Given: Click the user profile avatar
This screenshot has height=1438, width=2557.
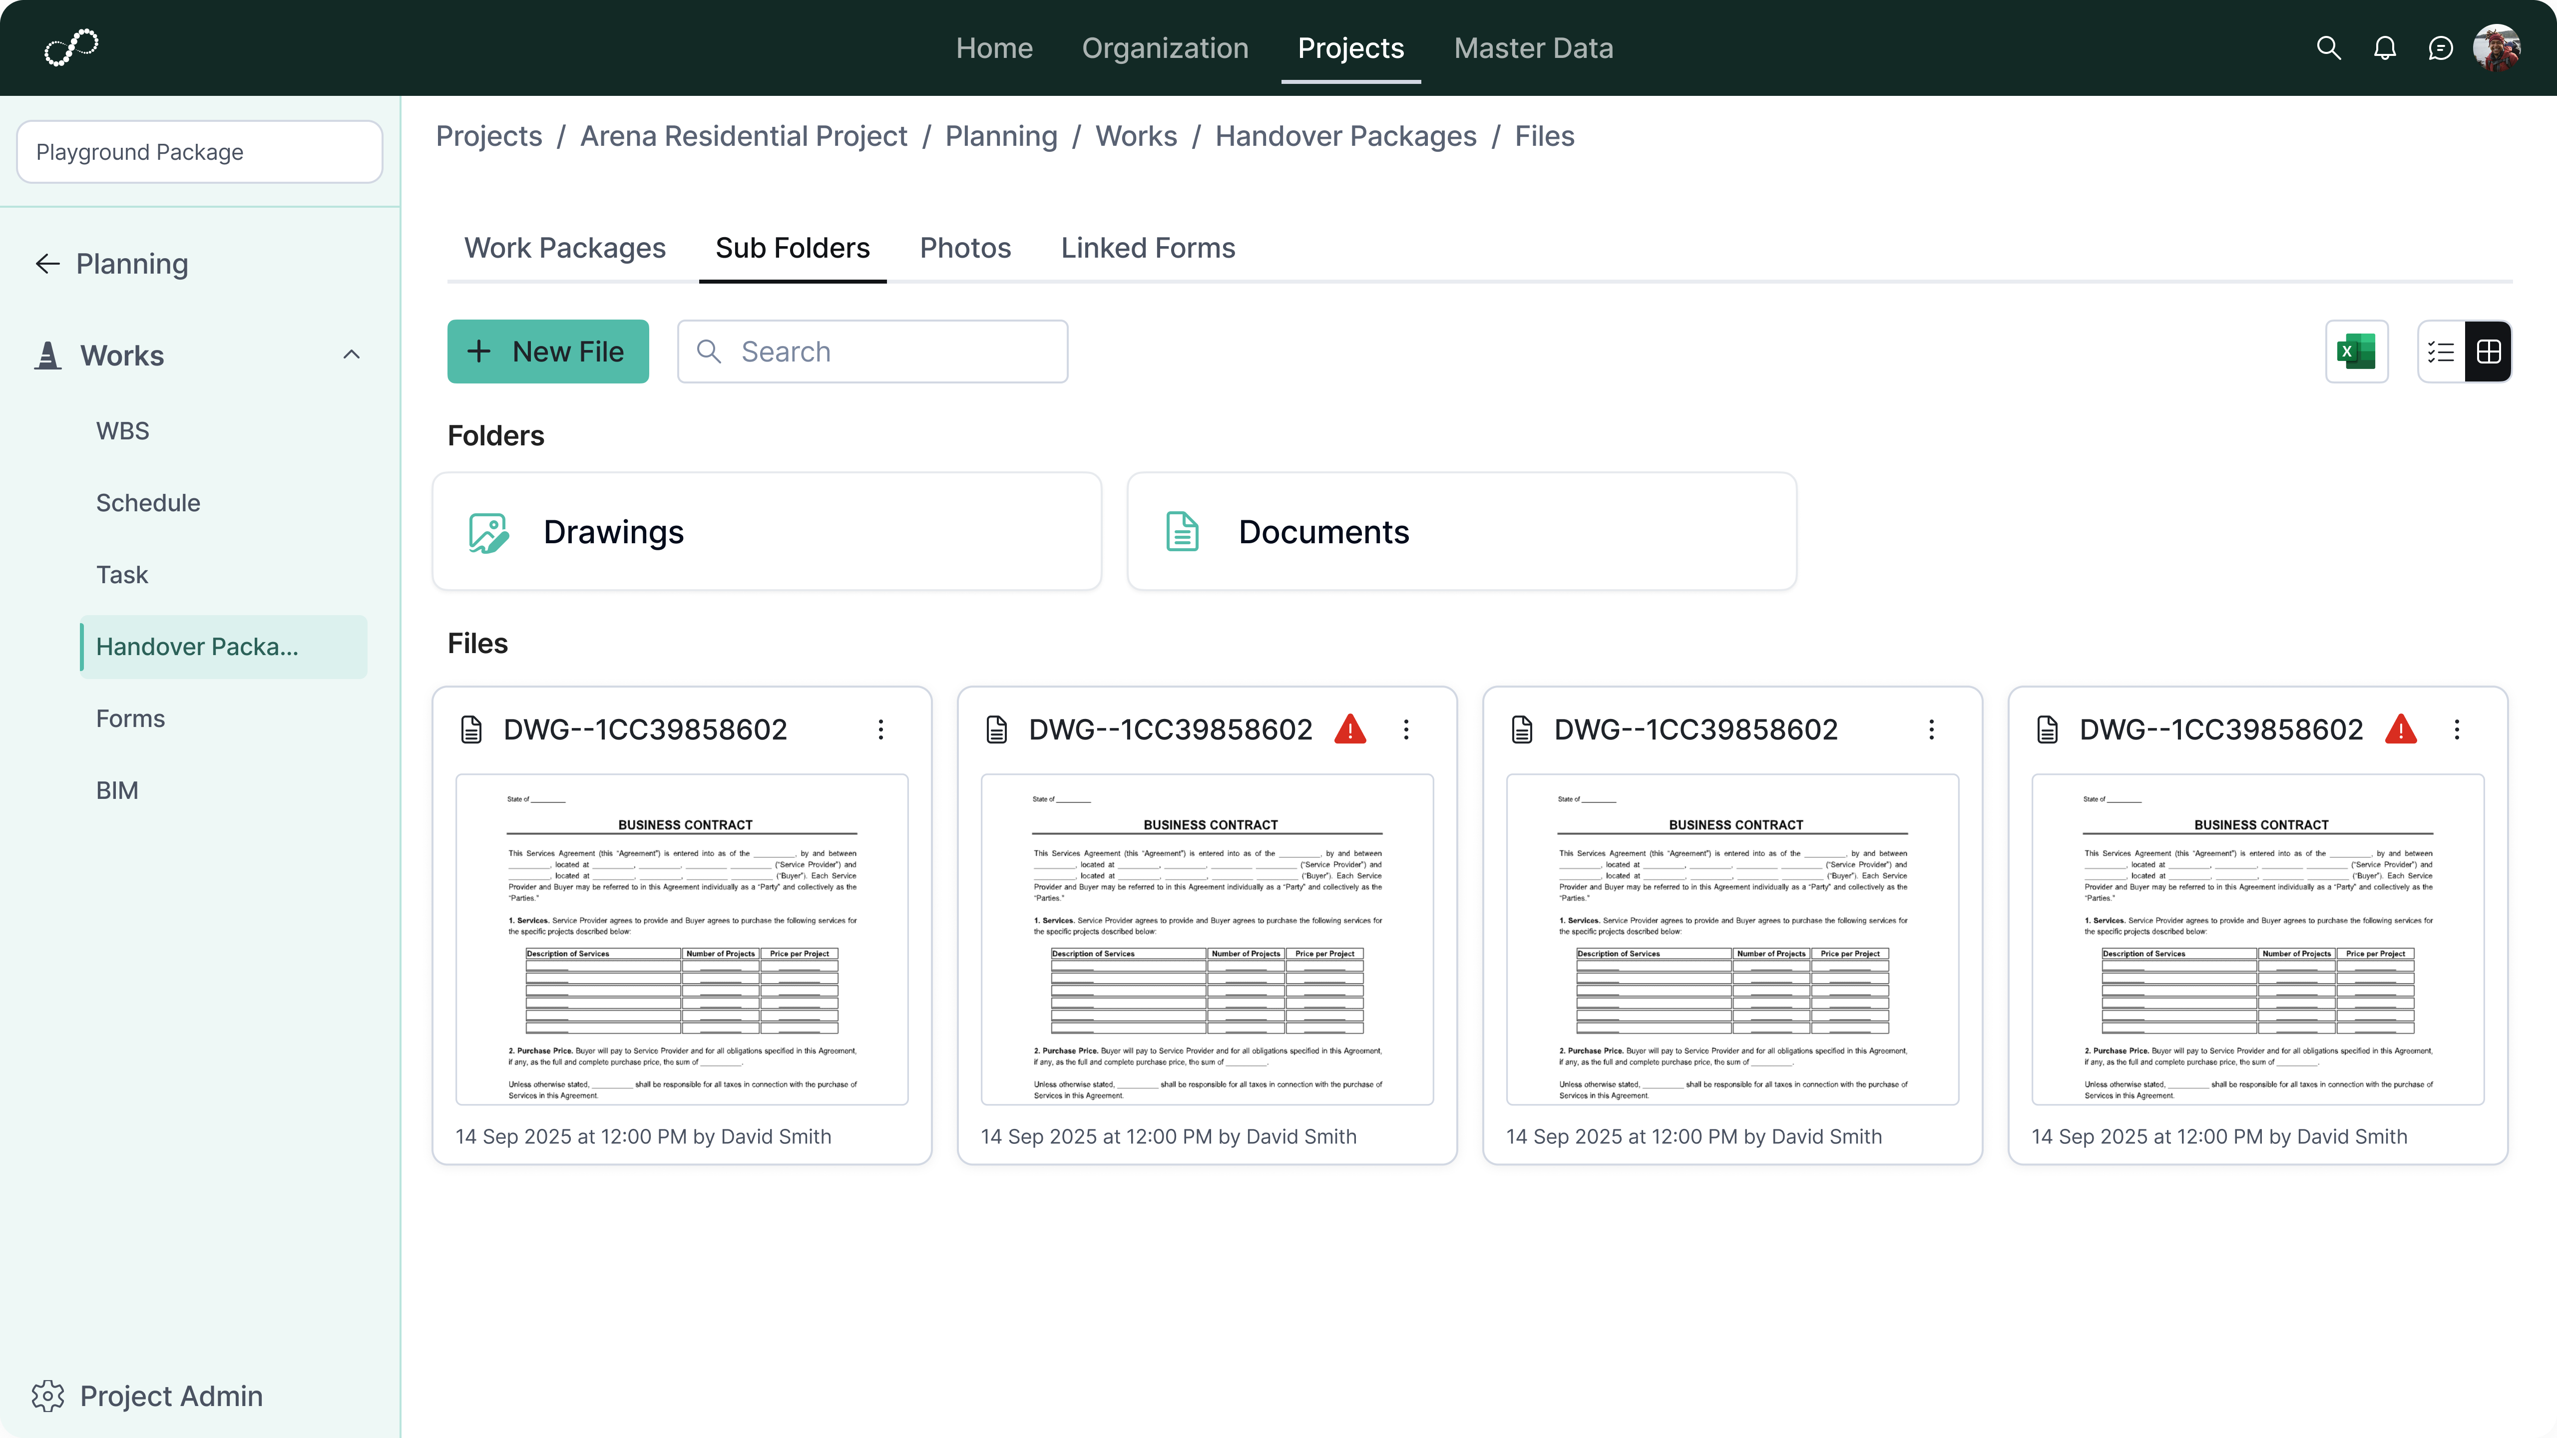Looking at the screenshot, I should tap(2496, 47).
